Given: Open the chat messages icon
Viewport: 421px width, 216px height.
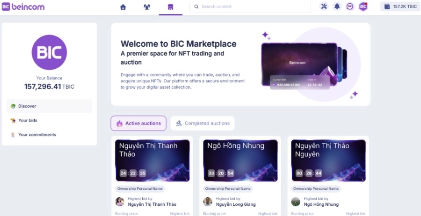Looking at the screenshot, I should 350,7.
